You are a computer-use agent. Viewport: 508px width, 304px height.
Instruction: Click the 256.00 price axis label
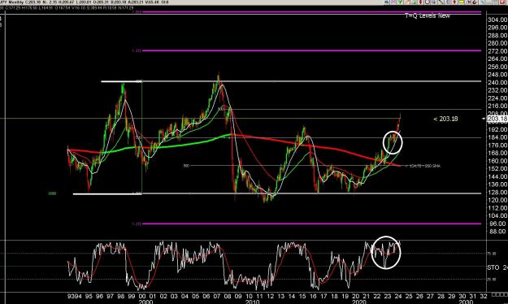tap(497, 67)
